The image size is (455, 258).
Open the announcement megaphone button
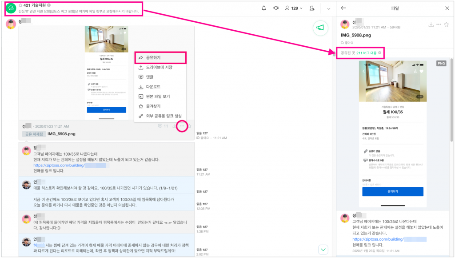point(319,28)
